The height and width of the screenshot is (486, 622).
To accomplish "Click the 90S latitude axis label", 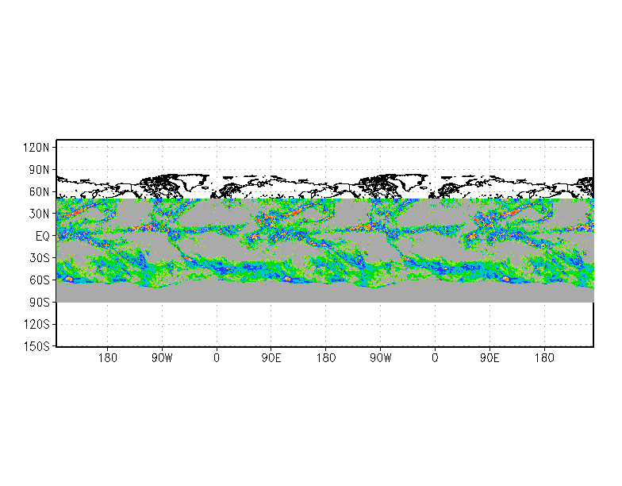I will 40,303.
